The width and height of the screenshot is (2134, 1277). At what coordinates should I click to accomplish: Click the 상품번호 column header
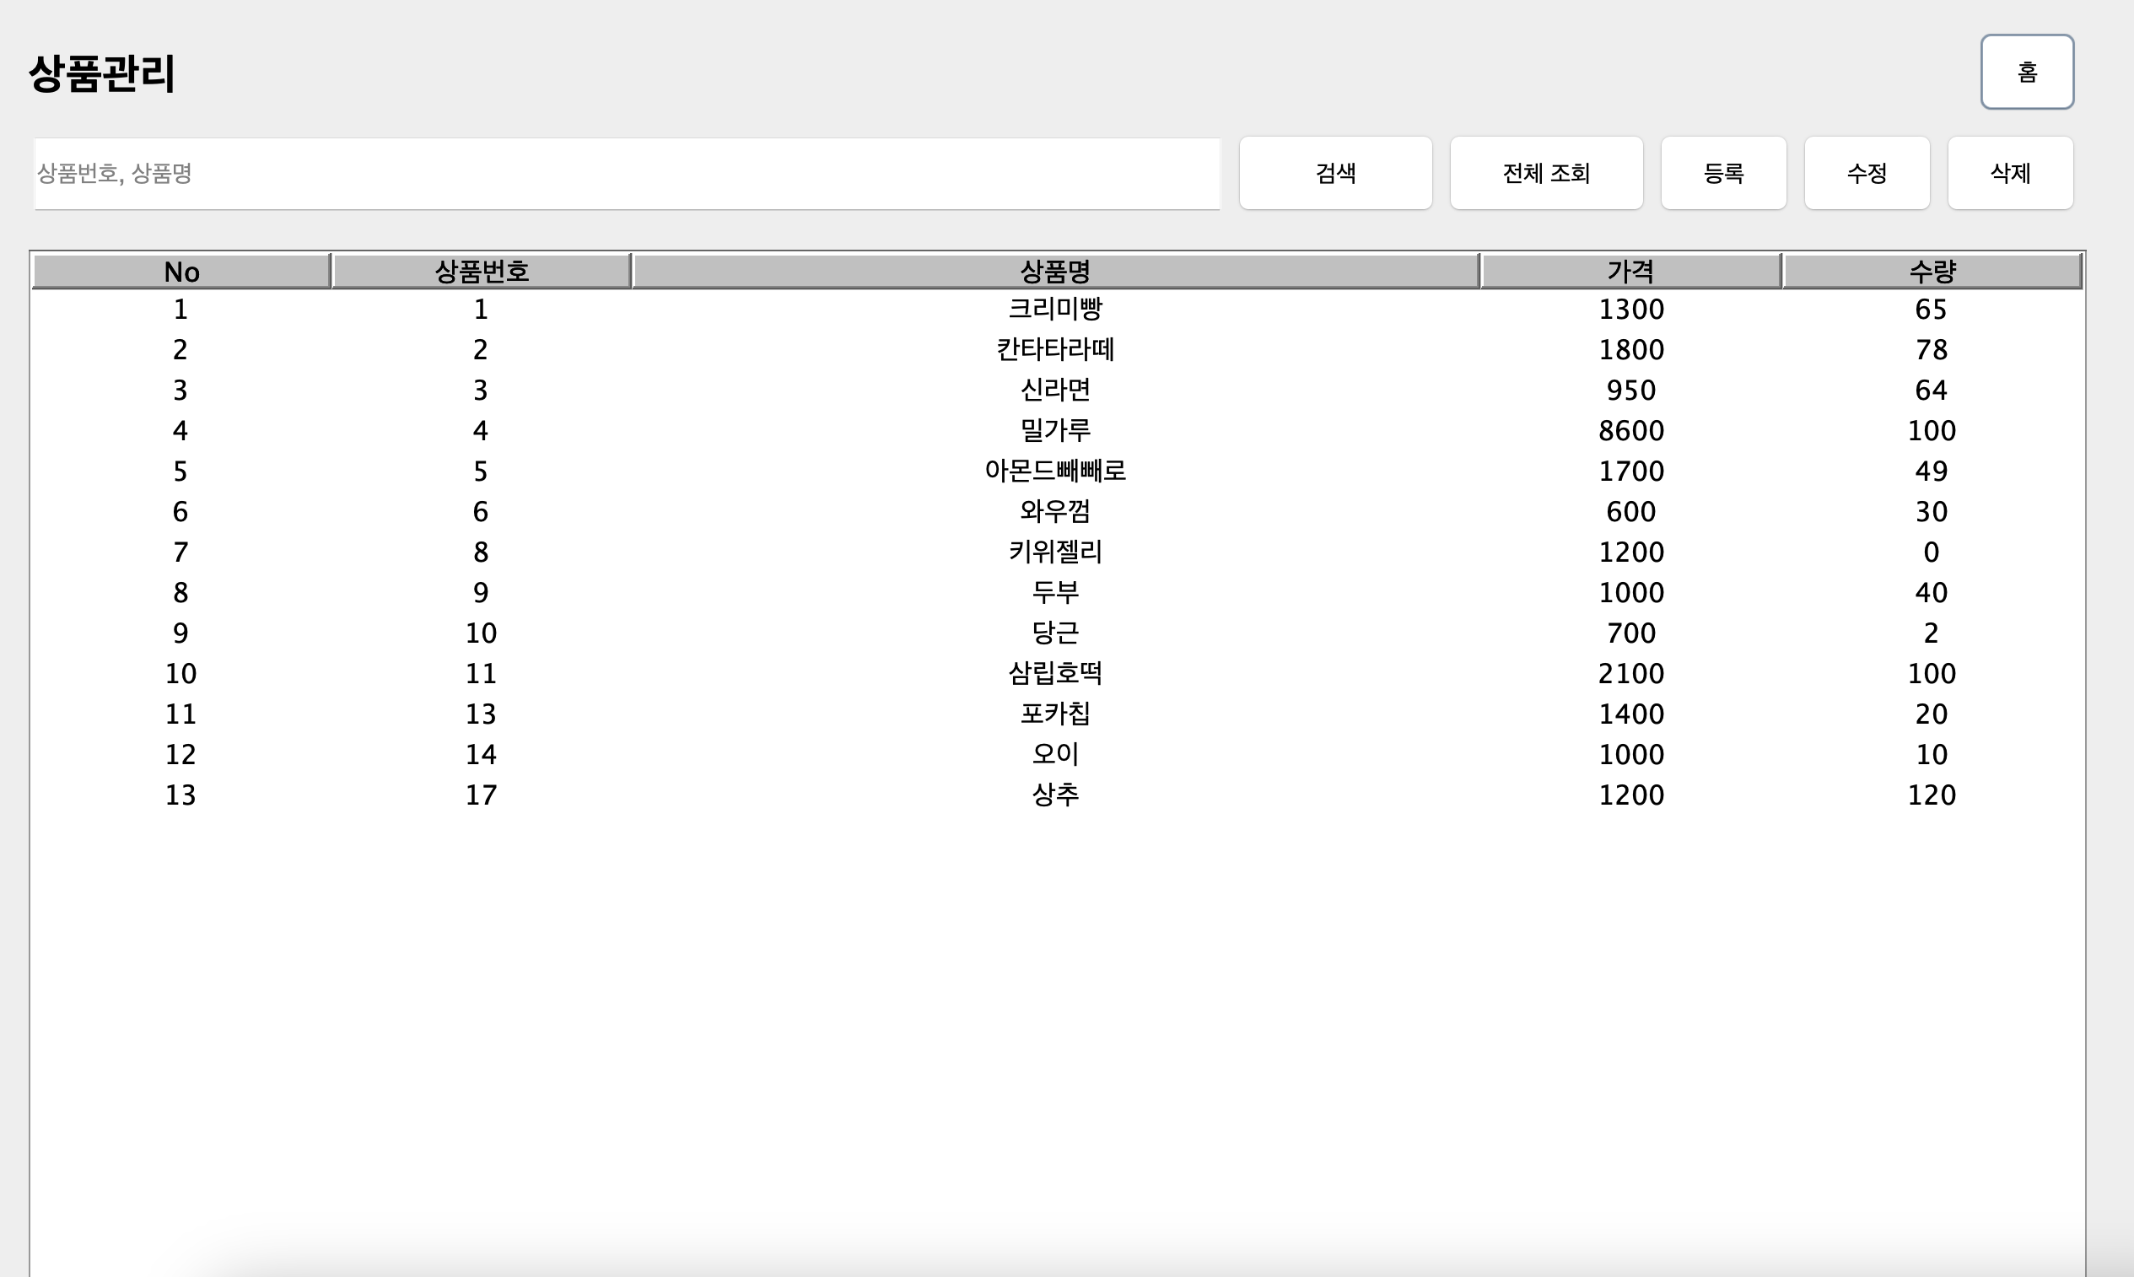pos(481,272)
